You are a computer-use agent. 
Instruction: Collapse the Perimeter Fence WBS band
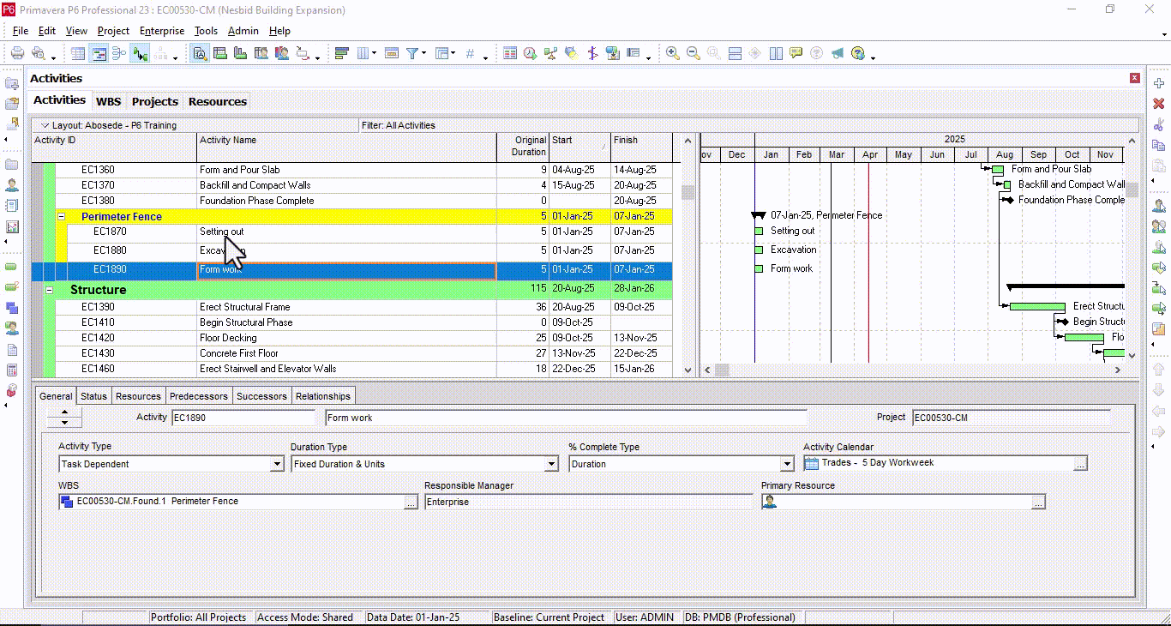pyautogui.click(x=61, y=217)
